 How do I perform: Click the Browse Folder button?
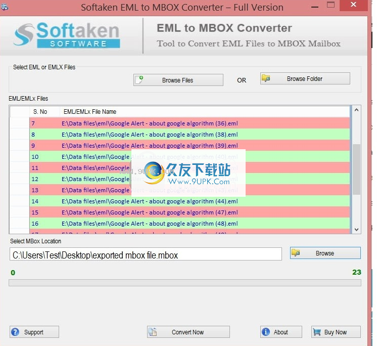click(305, 79)
